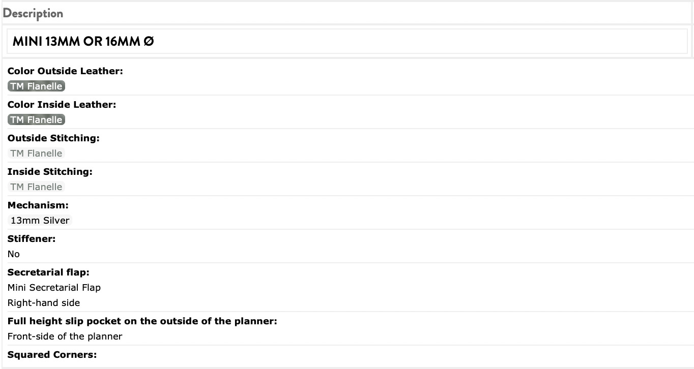694x369 pixels.
Task: Select the Right-hand side value
Action: tap(44, 303)
